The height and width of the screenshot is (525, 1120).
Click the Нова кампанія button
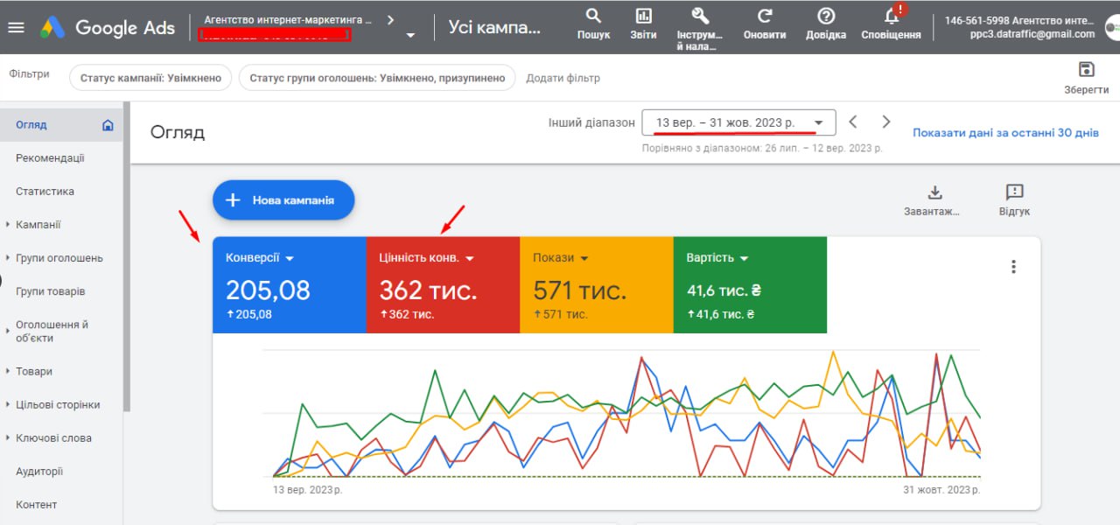click(x=283, y=200)
